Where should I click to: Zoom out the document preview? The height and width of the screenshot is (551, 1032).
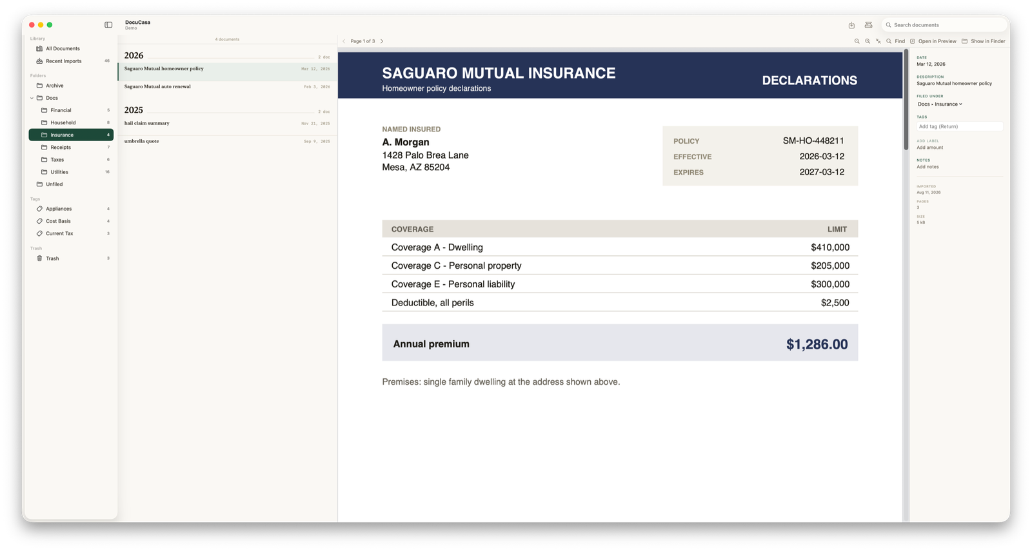pos(857,41)
